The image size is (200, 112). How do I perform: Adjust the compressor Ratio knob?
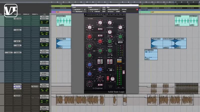tap(110, 23)
